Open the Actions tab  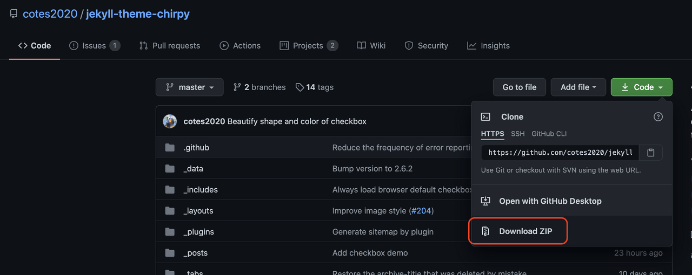click(240, 45)
